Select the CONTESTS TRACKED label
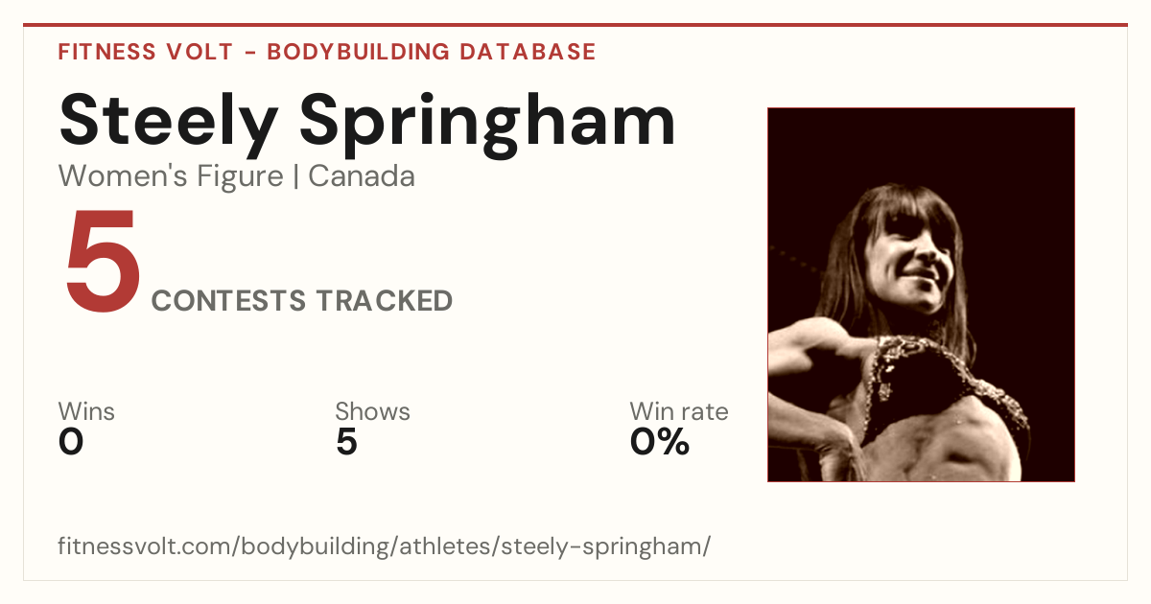The height and width of the screenshot is (604, 1151). (302, 301)
